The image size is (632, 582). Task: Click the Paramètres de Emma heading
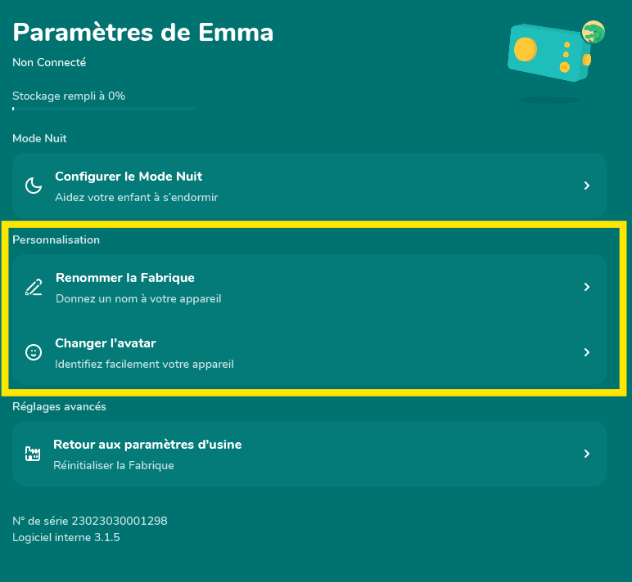pos(143,32)
